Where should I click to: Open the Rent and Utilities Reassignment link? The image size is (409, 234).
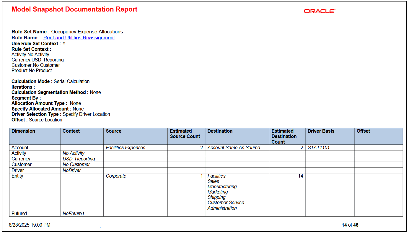pos(79,38)
